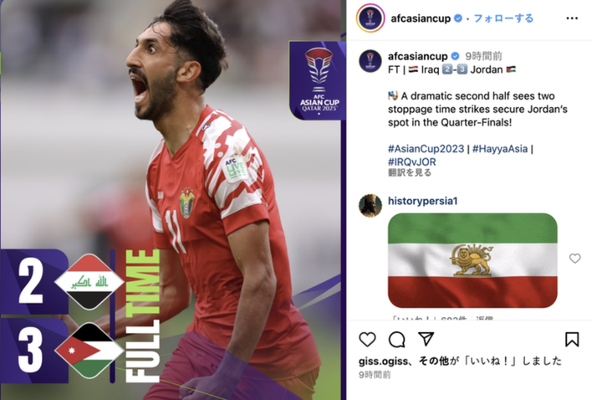
Task: Like the post with the heart icon
Action: coord(367,339)
